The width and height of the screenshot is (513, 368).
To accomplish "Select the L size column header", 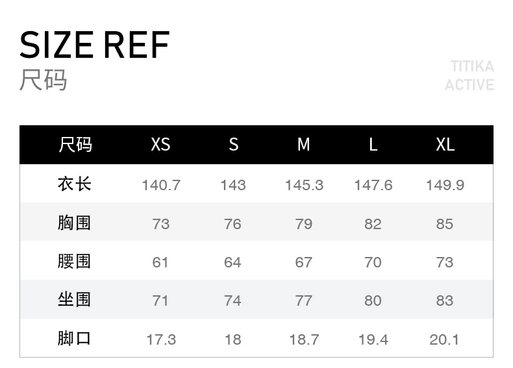I will click(373, 144).
